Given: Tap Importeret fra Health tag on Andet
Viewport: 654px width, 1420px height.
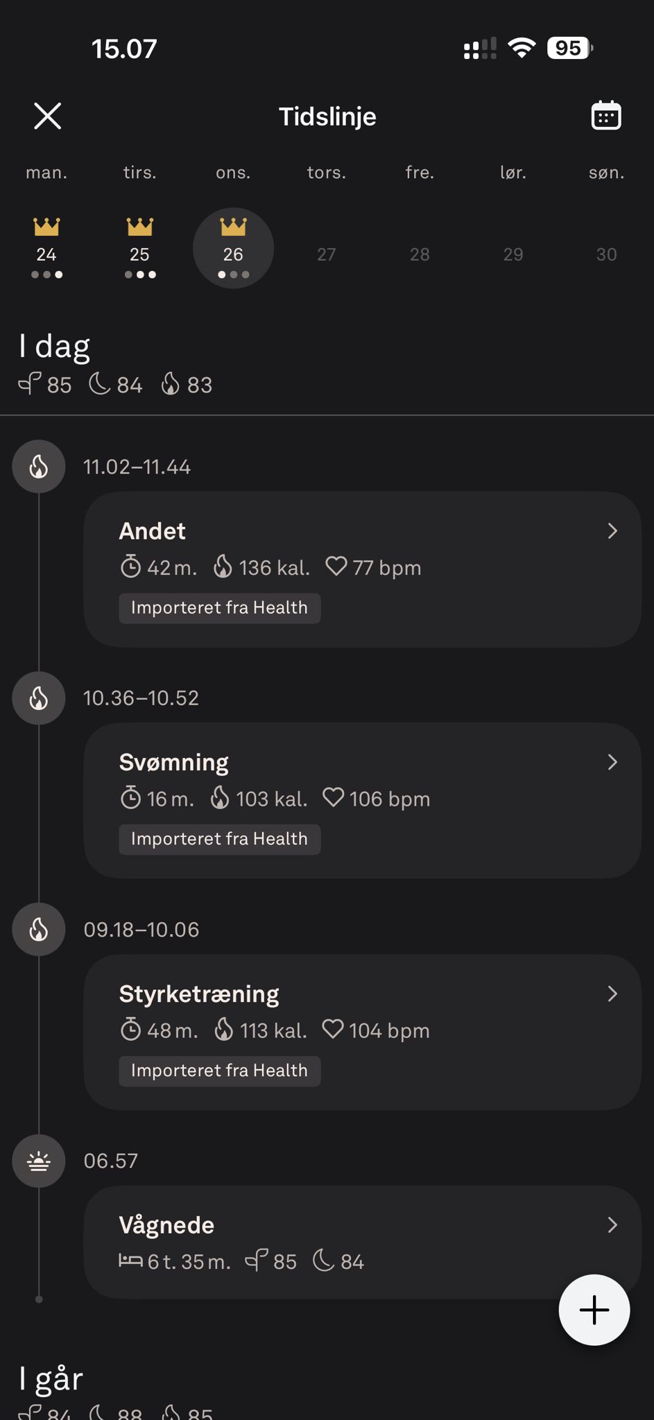Looking at the screenshot, I should coord(219,608).
